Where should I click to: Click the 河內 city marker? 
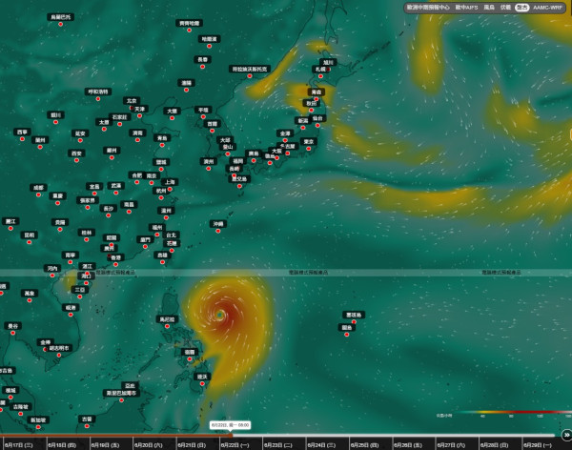coord(52,269)
